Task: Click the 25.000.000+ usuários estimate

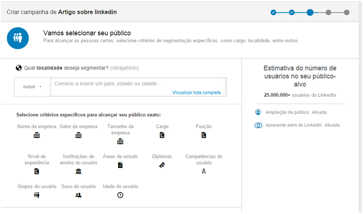Action: pos(300,95)
